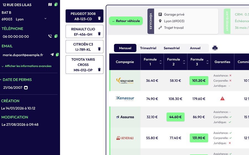Click the Garanties column header
Screen dimensions: 249x155
(x=222, y=62)
